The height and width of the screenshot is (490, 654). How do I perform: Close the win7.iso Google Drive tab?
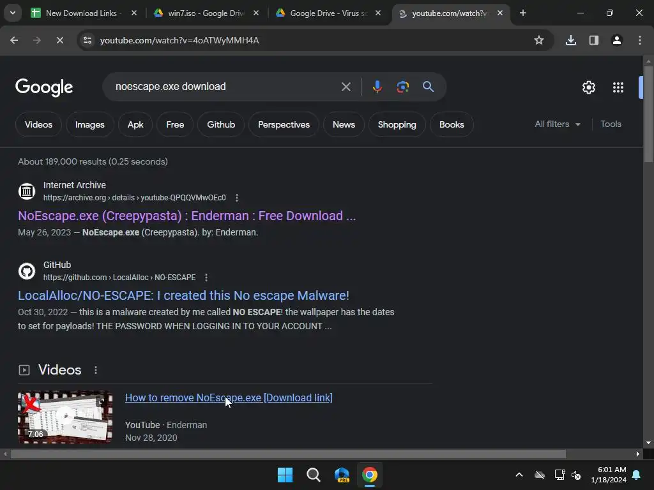[x=256, y=13]
